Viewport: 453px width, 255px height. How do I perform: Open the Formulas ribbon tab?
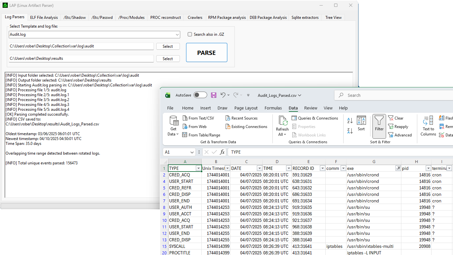pos(273,108)
